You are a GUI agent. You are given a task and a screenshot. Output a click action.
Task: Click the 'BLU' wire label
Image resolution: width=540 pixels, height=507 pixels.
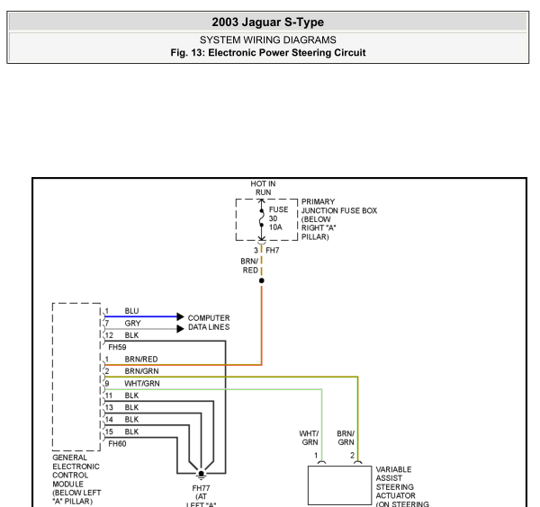pos(131,311)
